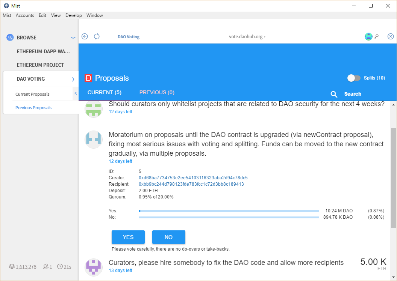Open ETHEREUM PROJECT sidebar entry

coord(40,65)
